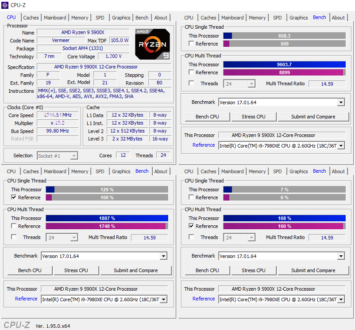
Task: Click Submit and Compare in the 9603.7 panel
Action: pos(313,117)
